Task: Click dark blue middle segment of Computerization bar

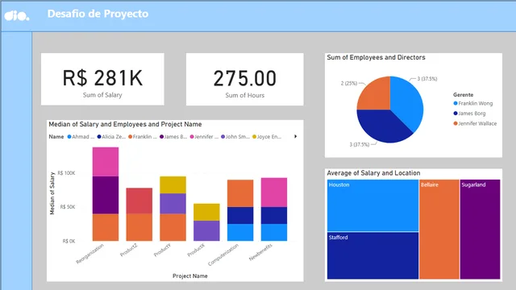Action: point(240,216)
